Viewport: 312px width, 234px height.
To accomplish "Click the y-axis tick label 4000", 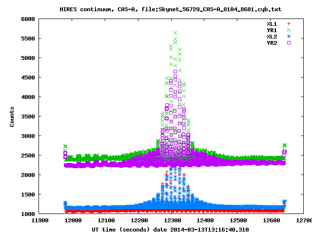I will (x=28, y=97).
